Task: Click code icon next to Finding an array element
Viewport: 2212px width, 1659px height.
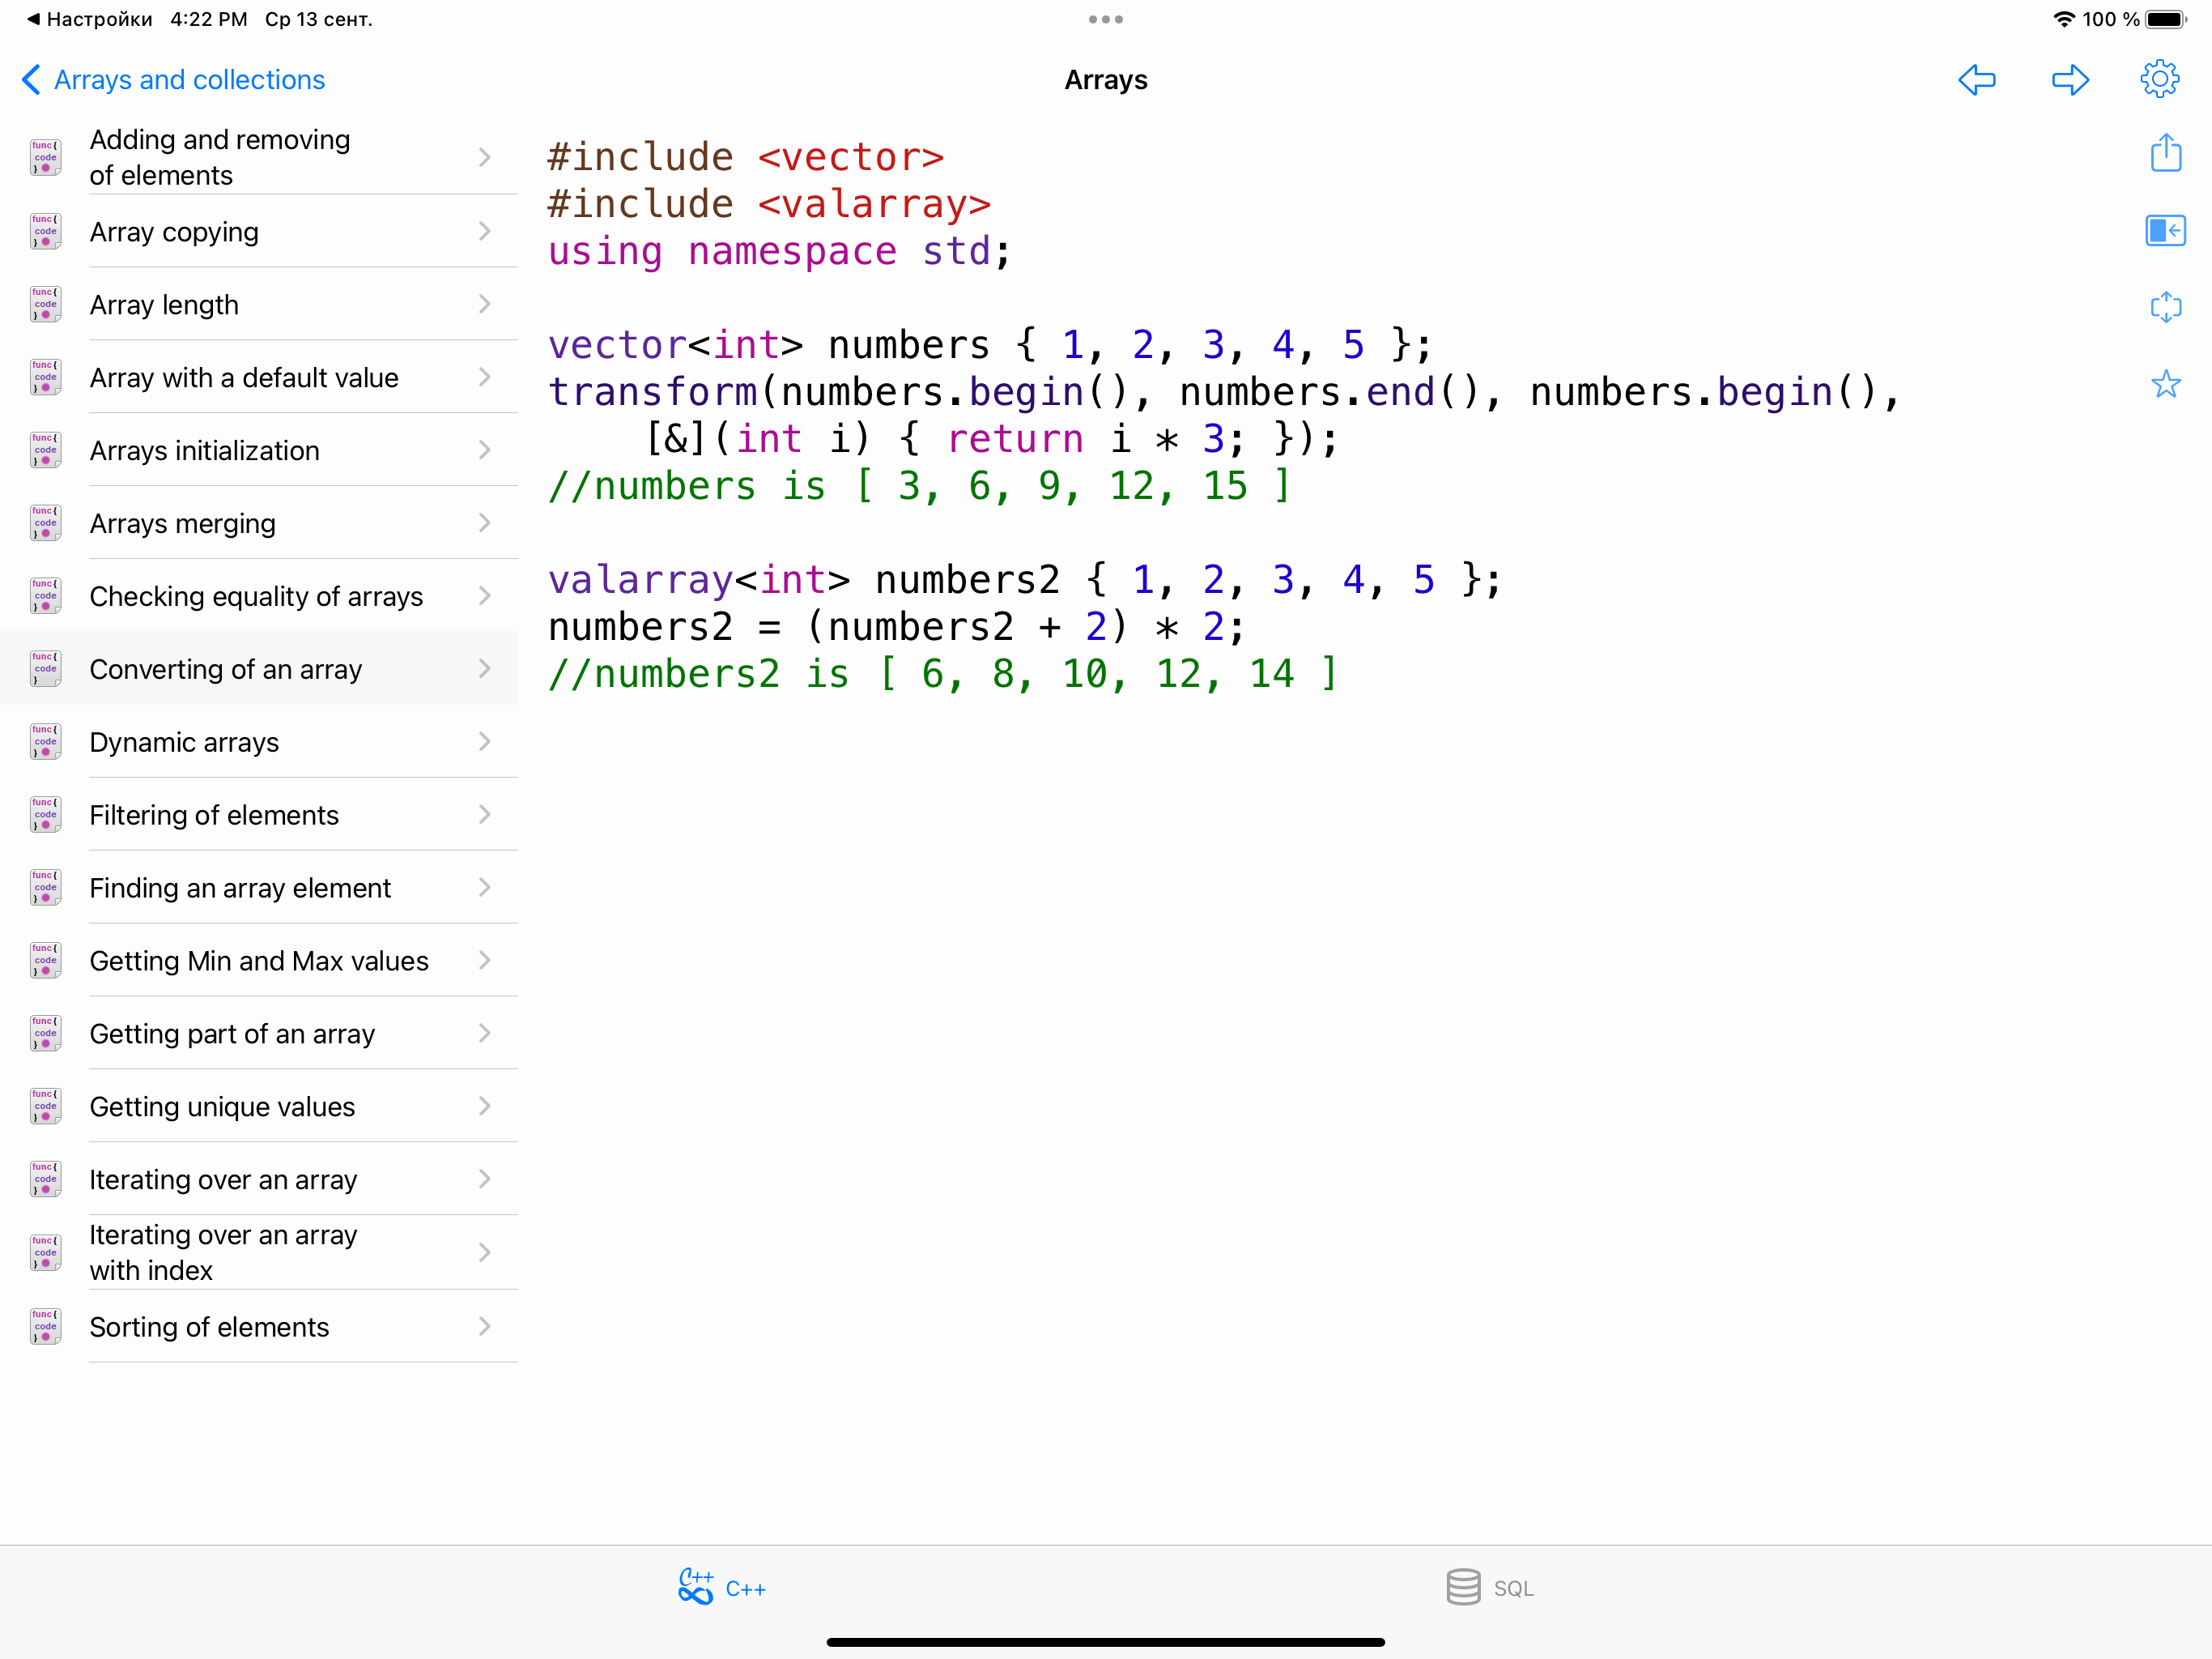Action: 45,888
